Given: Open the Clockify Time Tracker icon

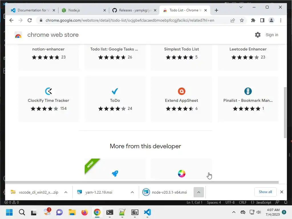Looking at the screenshot, I should click(48, 91).
